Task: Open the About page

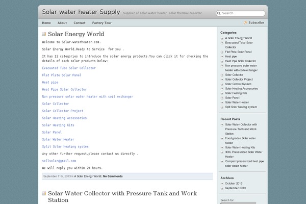Action: [x=62, y=23]
